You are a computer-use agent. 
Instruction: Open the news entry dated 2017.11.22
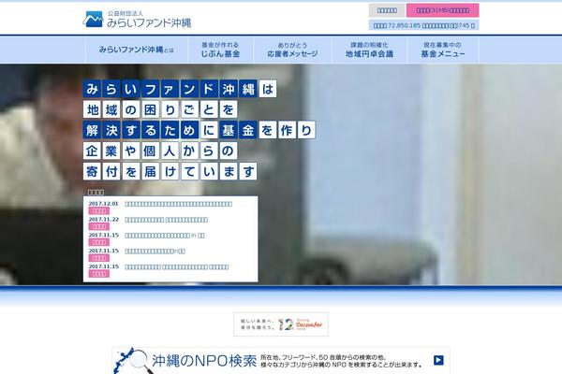pyautogui.click(x=166, y=220)
